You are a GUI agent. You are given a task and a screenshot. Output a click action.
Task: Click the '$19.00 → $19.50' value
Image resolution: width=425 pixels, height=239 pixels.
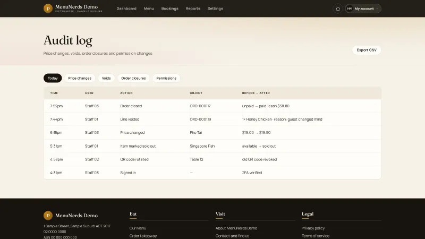pos(256,132)
